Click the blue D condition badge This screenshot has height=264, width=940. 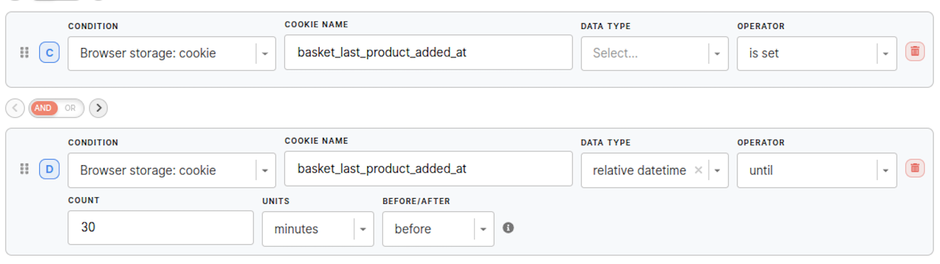pos(50,169)
